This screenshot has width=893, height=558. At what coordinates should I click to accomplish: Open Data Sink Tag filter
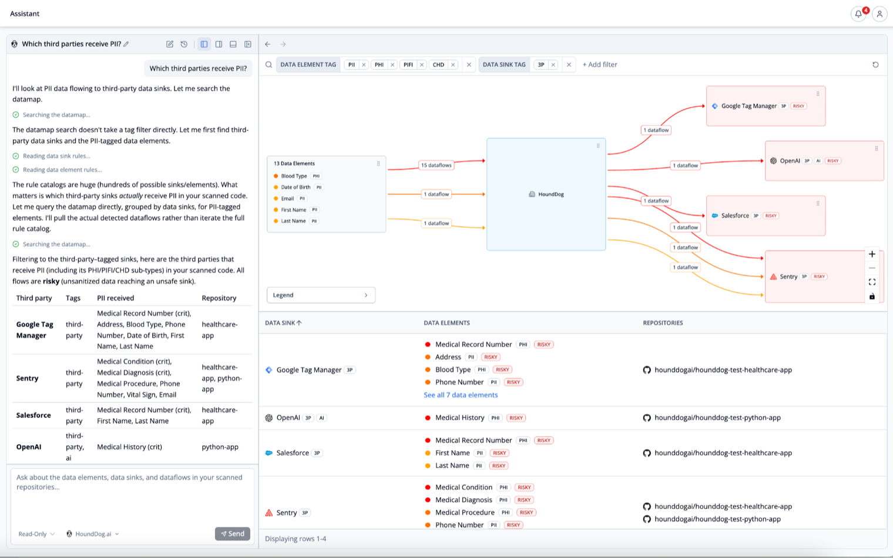(504, 65)
